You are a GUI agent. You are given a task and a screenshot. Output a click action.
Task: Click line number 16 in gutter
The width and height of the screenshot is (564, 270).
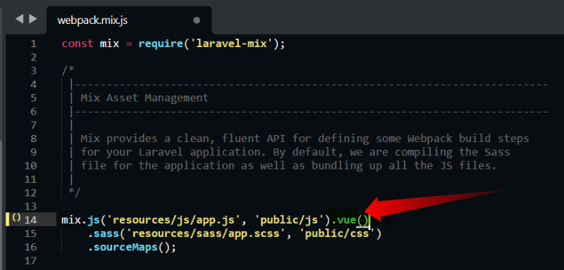pos(30,247)
